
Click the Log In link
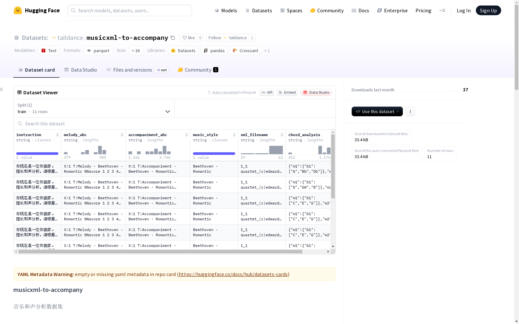click(x=464, y=10)
